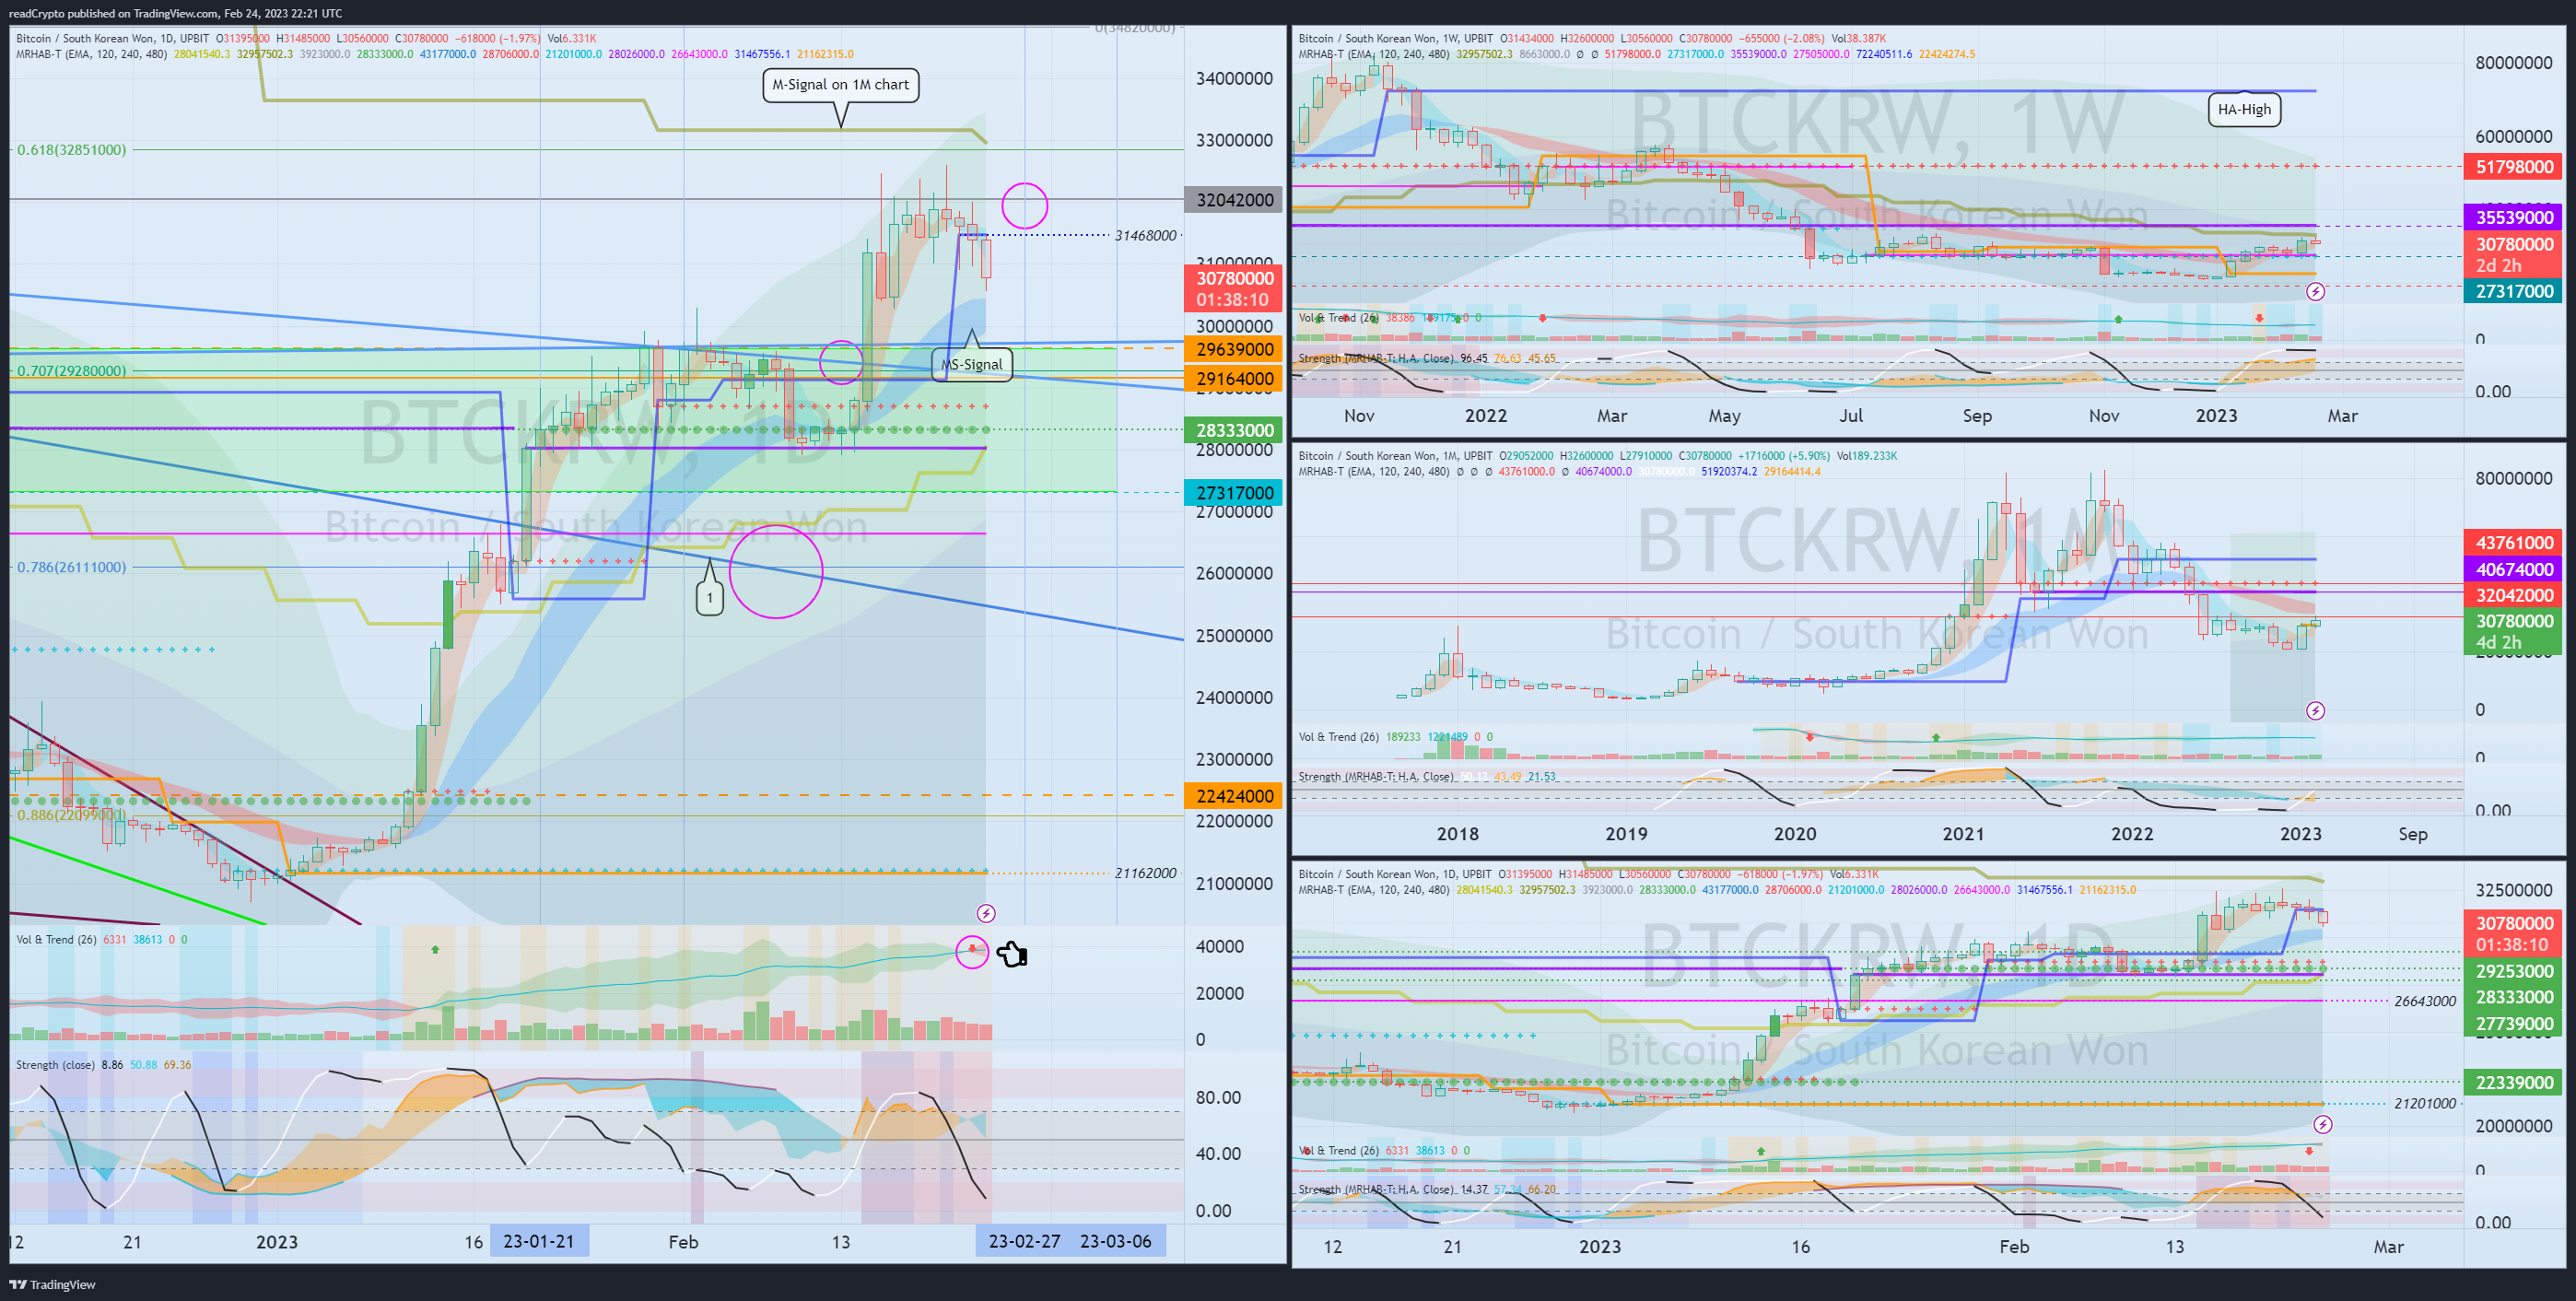Screen dimensions: 2576x1301
Task: Click the green up arrow in main Vol & Trend pane
Action: [435, 949]
